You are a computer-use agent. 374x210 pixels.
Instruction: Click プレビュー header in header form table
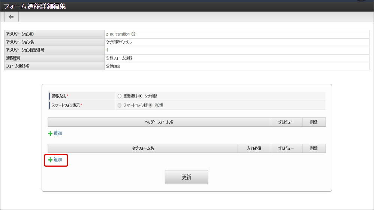(286, 122)
